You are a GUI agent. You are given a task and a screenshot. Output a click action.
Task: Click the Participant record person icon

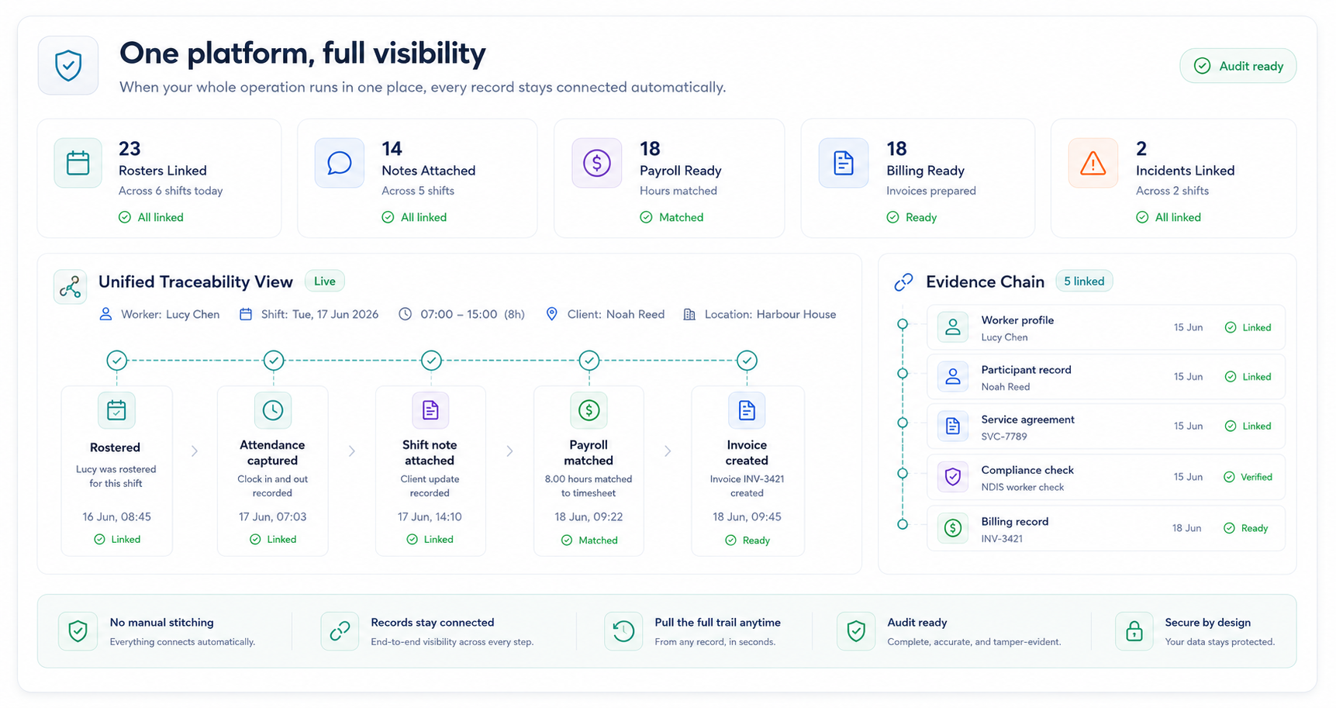(x=953, y=377)
